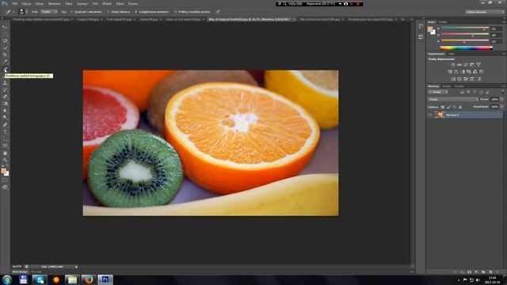Choose 'Uwzględnianie zawartości' type option
This screenshot has width=507, height=285.
click(151, 12)
